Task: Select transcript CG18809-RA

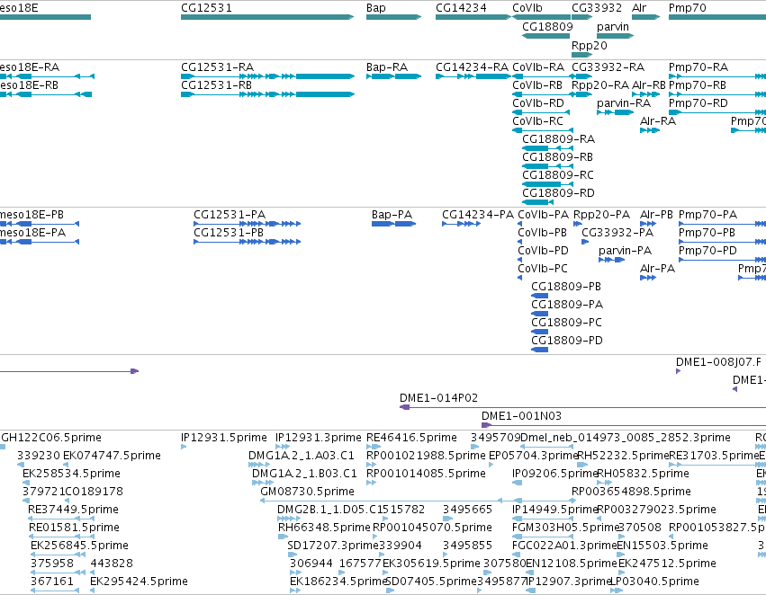Action: [x=547, y=148]
